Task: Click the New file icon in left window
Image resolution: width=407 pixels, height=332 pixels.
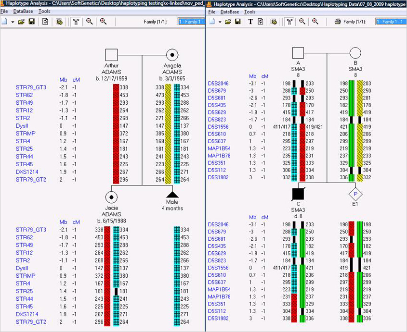Action: pos(4,22)
